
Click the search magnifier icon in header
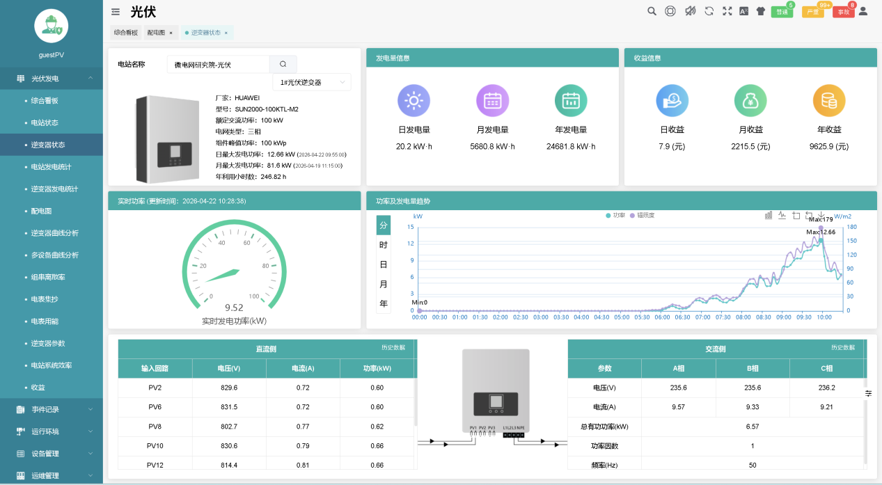652,11
